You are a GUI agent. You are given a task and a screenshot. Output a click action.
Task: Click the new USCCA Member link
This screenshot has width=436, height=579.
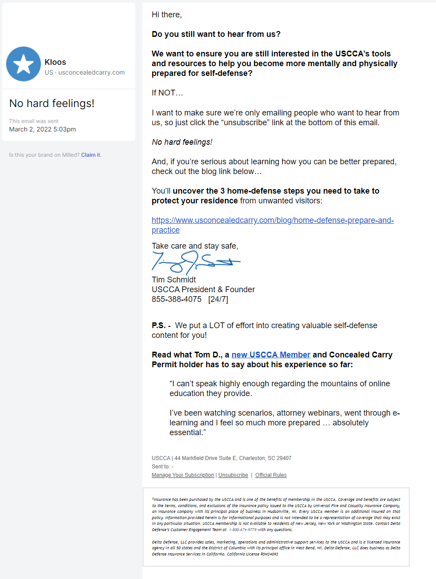click(271, 354)
